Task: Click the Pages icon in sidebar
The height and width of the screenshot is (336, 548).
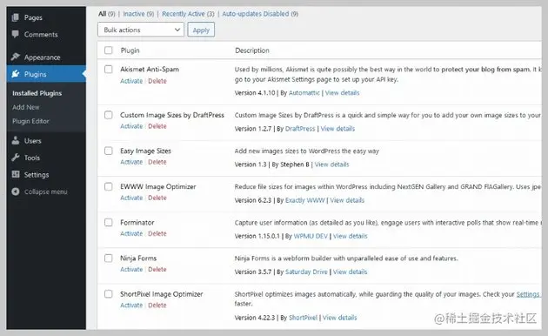Action: pyautogui.click(x=16, y=17)
